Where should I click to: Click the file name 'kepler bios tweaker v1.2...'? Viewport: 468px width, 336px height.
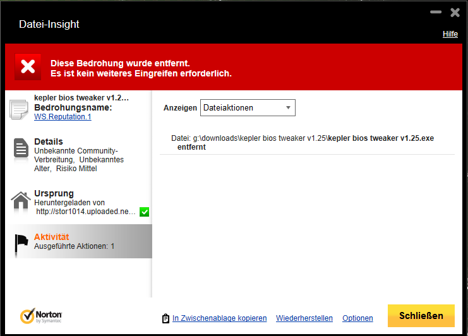[x=81, y=98]
